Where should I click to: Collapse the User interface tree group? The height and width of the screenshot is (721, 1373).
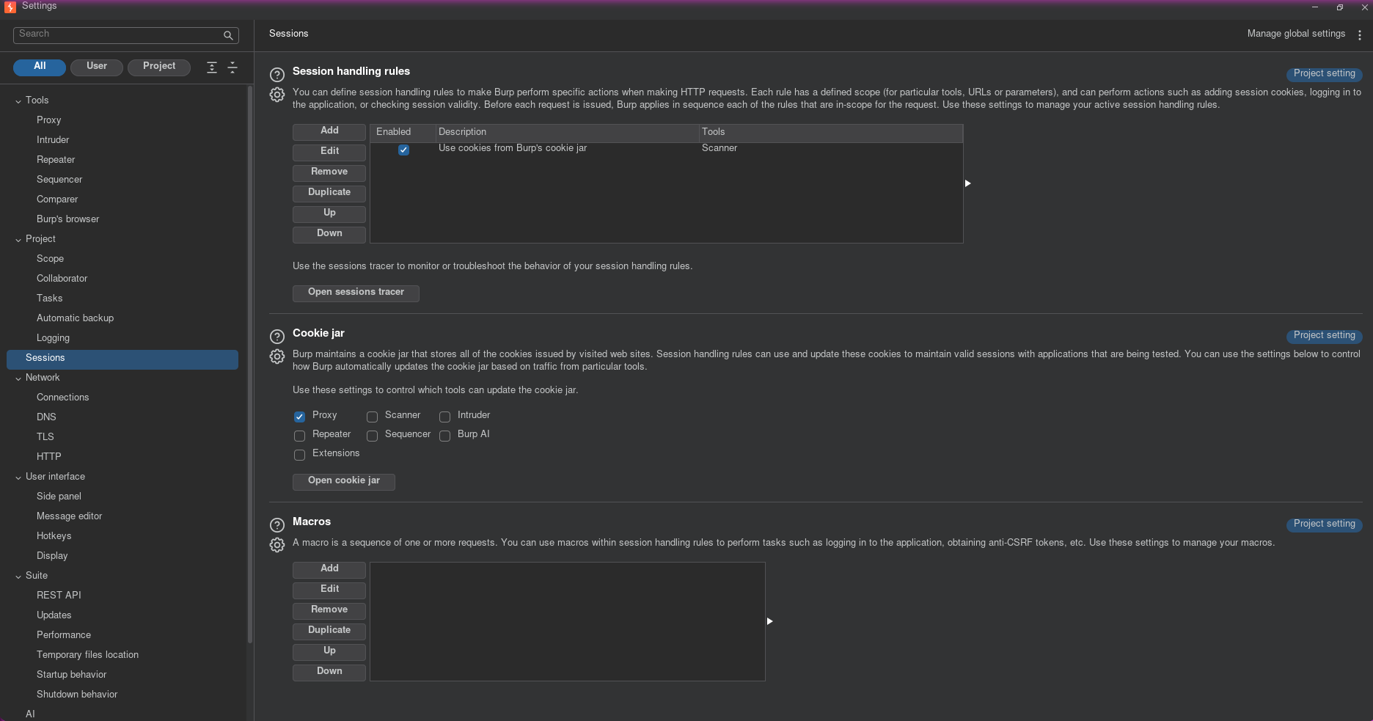pyautogui.click(x=18, y=477)
